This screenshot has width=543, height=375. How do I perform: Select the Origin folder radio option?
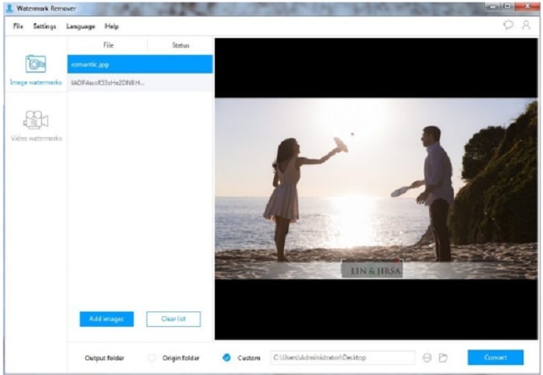coord(152,358)
